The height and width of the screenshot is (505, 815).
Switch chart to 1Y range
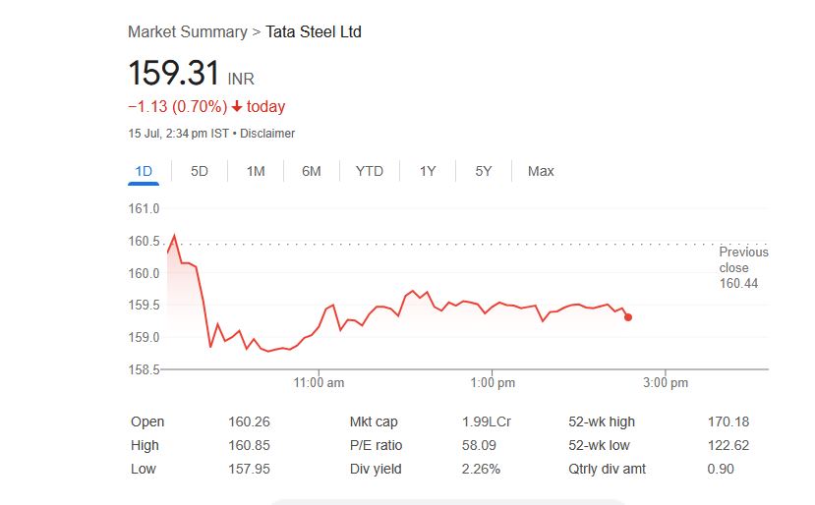[x=428, y=172]
